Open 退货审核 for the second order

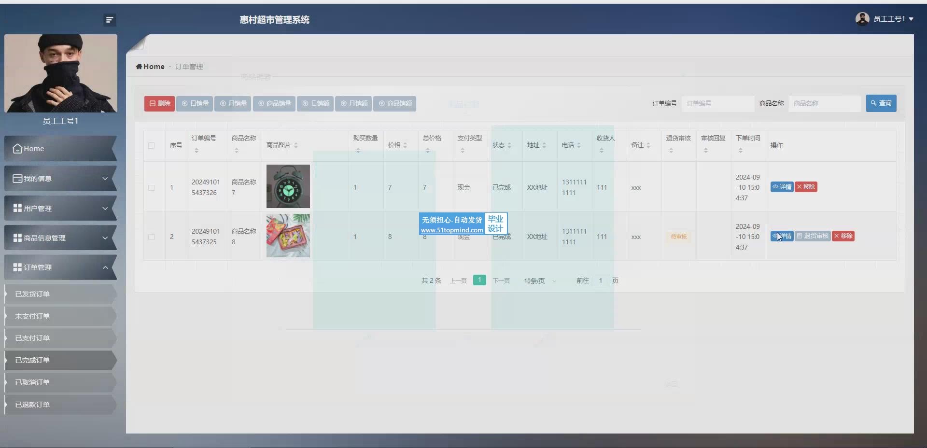tap(813, 236)
